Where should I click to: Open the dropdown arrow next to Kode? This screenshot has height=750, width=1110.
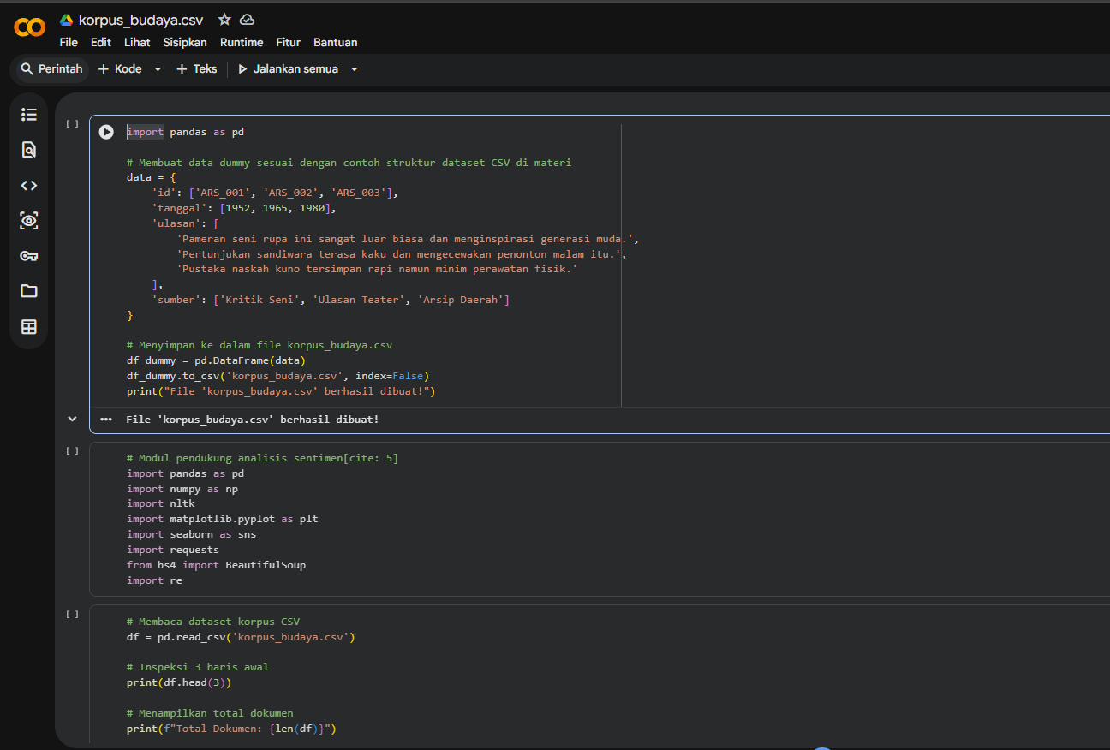(x=158, y=69)
